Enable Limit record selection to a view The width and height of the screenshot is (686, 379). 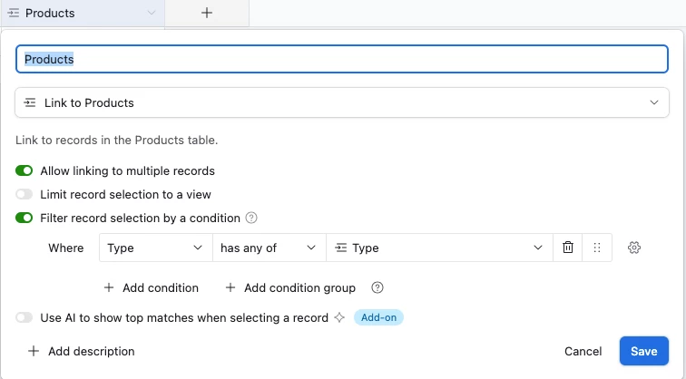(x=24, y=194)
